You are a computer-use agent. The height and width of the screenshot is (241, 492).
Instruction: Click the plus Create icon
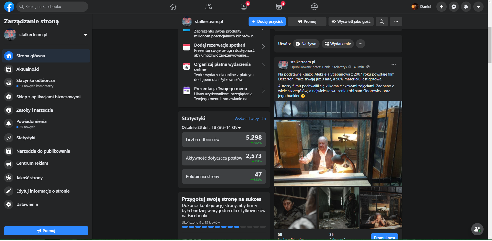(x=442, y=7)
